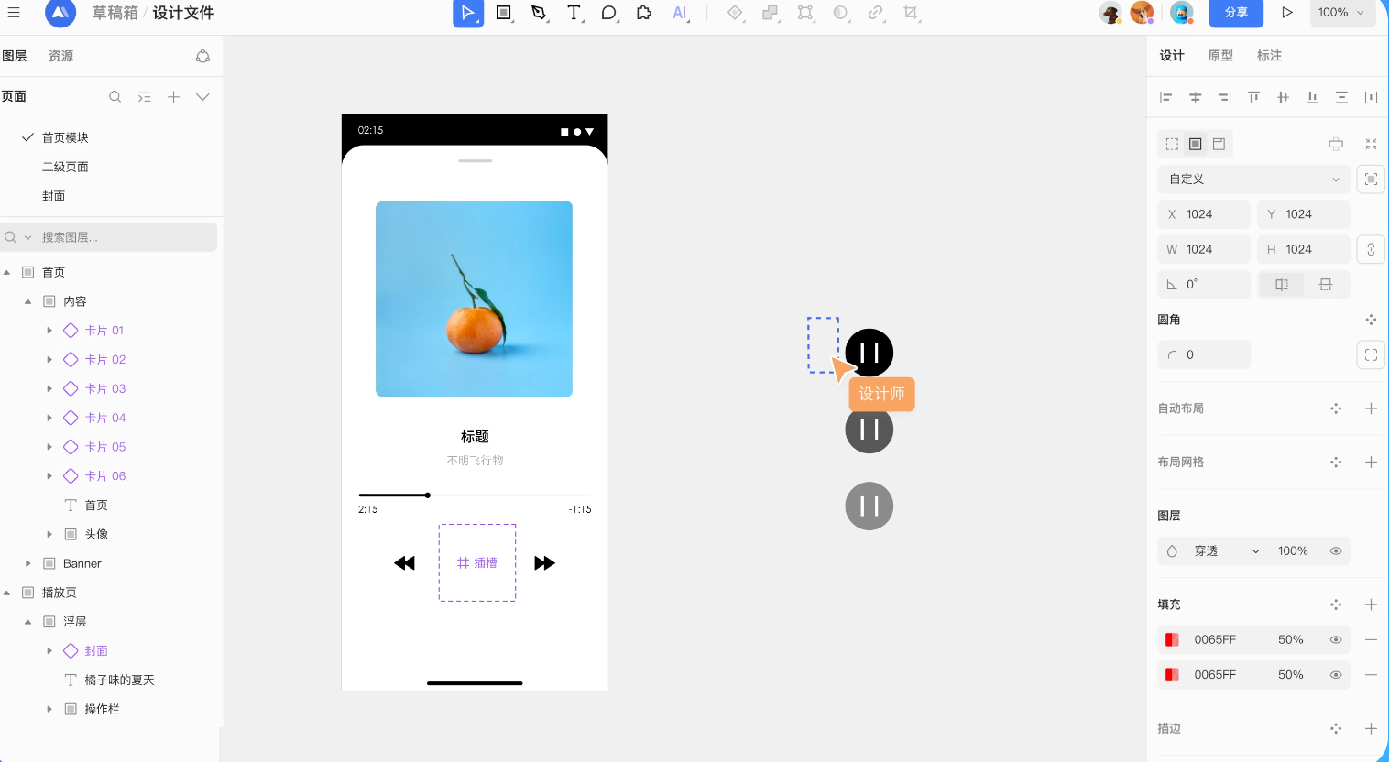Image resolution: width=1389 pixels, height=762 pixels.
Task: Expand the Banner layer
Action: (28, 564)
